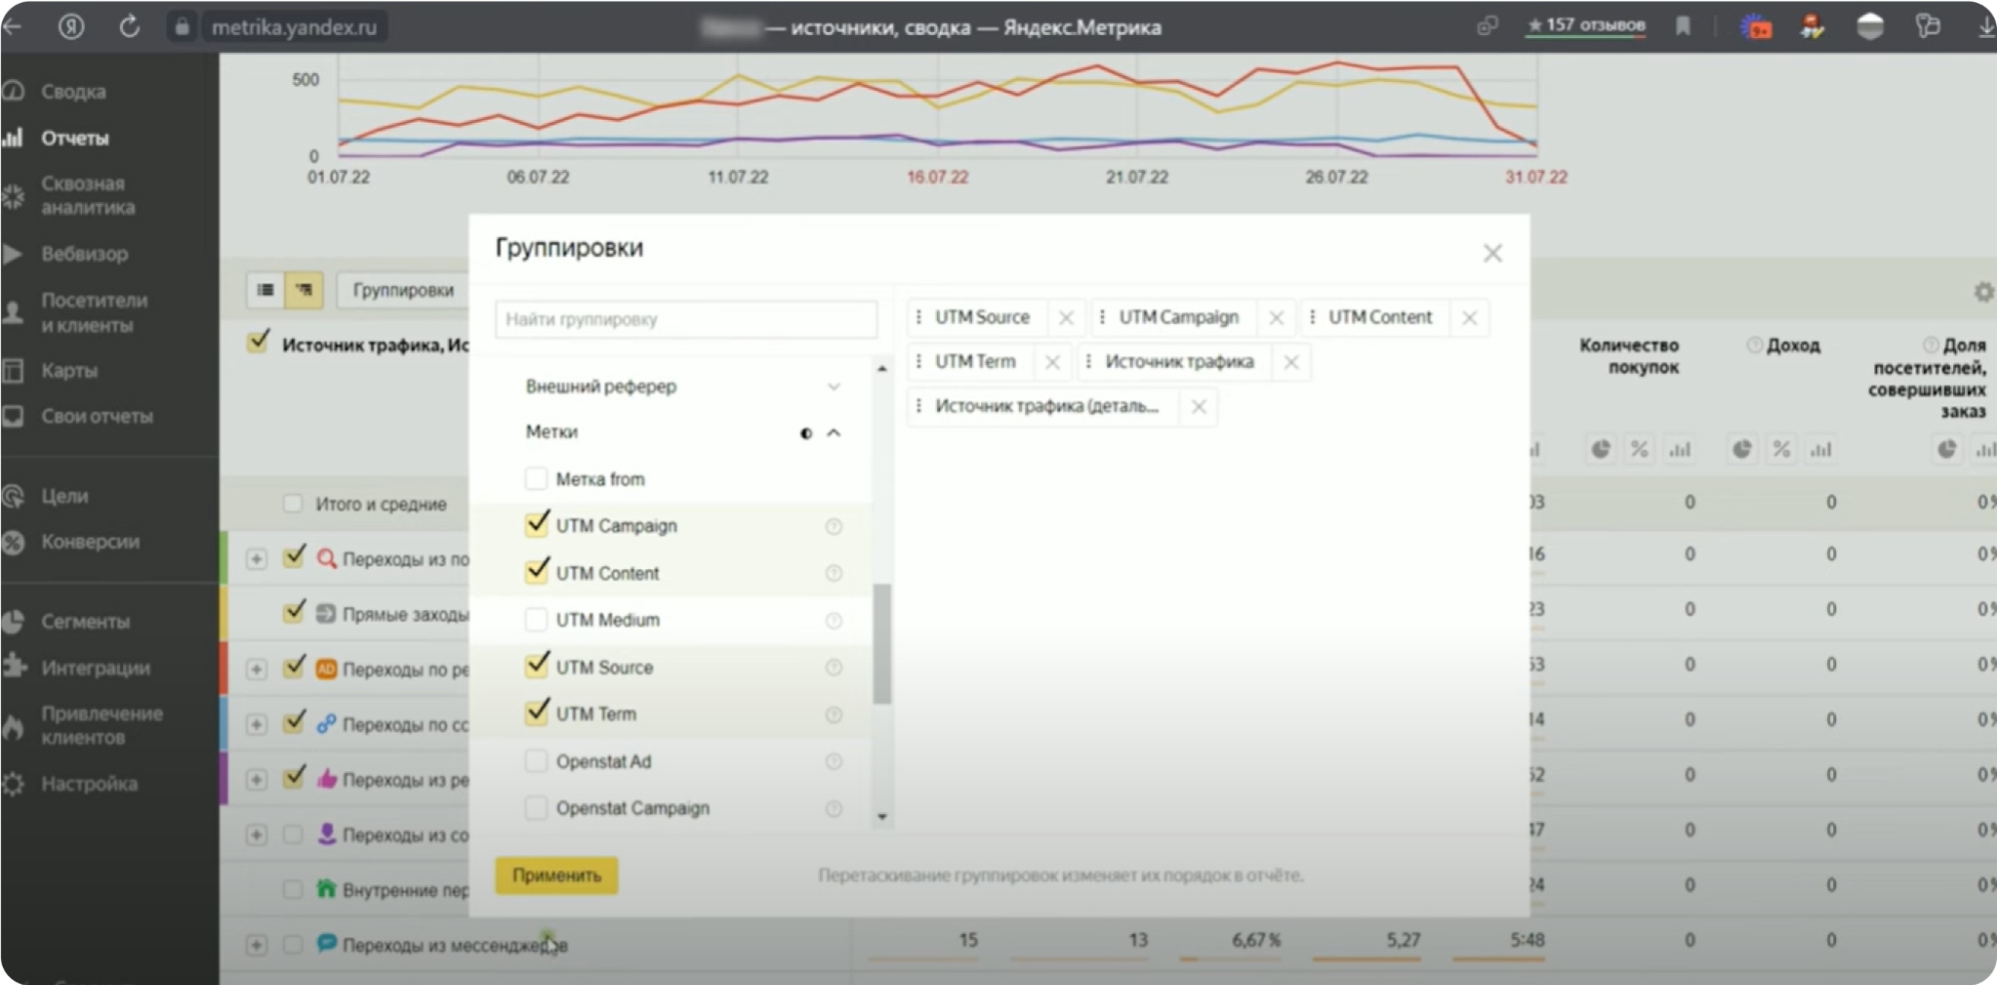This screenshot has height=985, width=1997.
Task: Open table settings gear icon
Action: [x=1983, y=292]
